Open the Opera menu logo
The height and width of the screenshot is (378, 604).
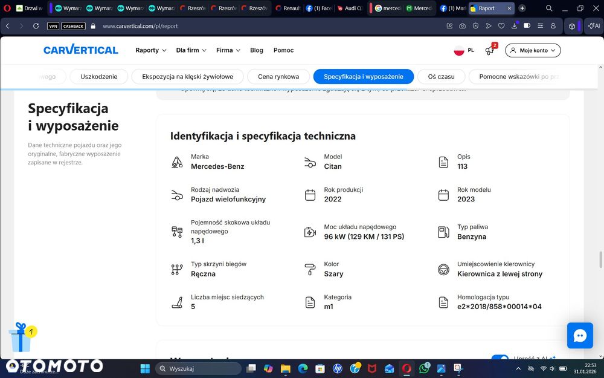(7, 8)
